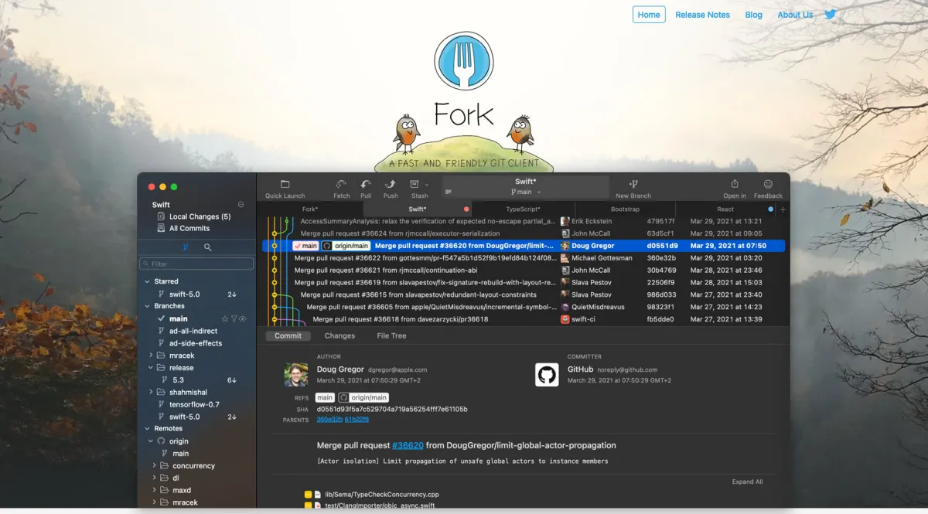This screenshot has height=514, width=928.
Task: Switch to the TypeScript* repository tab
Action: (x=523, y=209)
